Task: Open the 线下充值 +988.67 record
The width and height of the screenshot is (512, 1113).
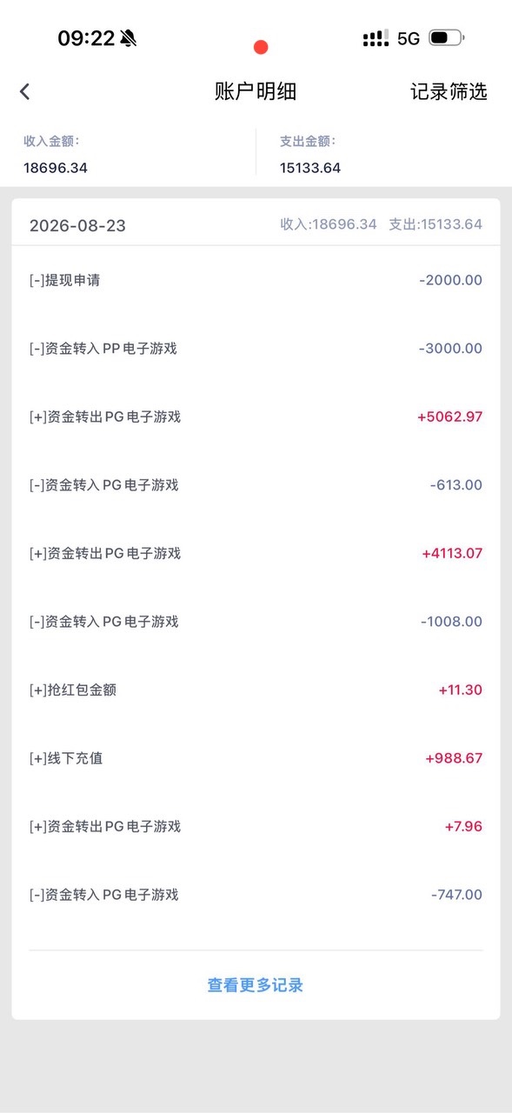Action: coord(256,758)
